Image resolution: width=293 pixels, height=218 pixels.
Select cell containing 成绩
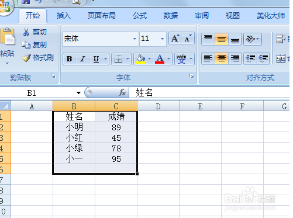click(x=116, y=116)
